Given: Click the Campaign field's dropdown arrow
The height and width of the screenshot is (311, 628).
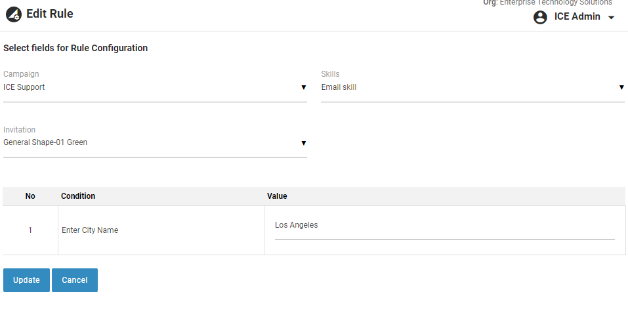Looking at the screenshot, I should tap(303, 87).
